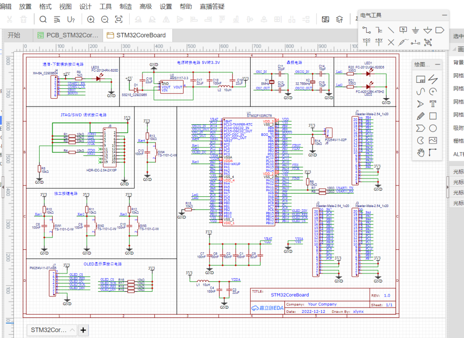Fit the schematic to window
464x338 pixels.
point(119,19)
